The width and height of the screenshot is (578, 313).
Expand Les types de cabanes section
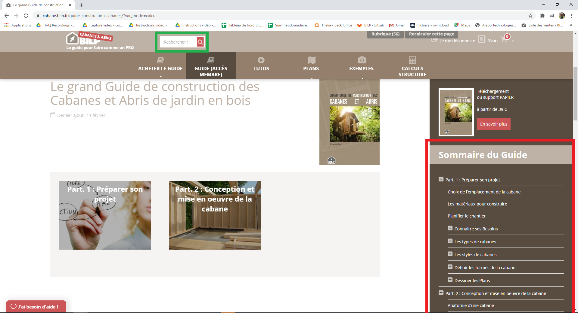point(450,241)
